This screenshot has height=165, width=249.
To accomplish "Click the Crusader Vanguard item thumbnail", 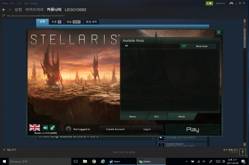I will [161, 145].
